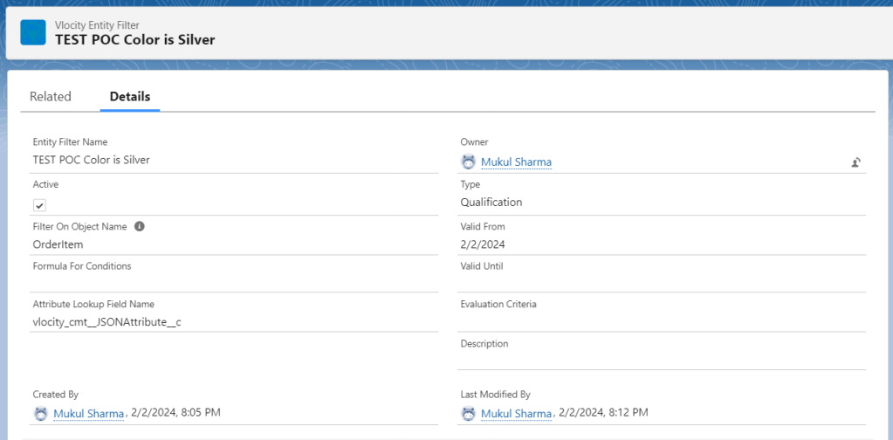Click the Vlocity Entity Filter blue header icon
The width and height of the screenshot is (893, 440).
pyautogui.click(x=33, y=32)
